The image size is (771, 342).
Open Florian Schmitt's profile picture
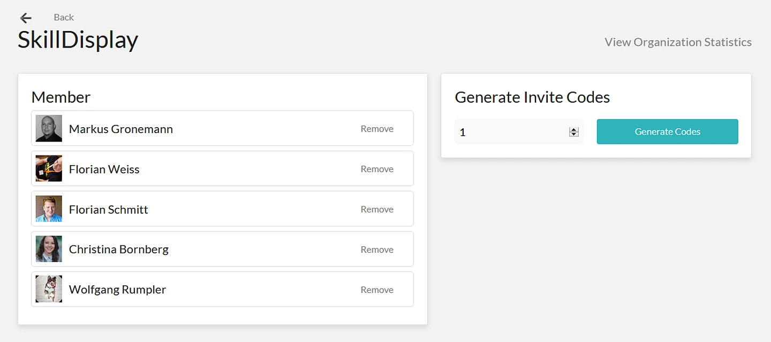tap(49, 209)
